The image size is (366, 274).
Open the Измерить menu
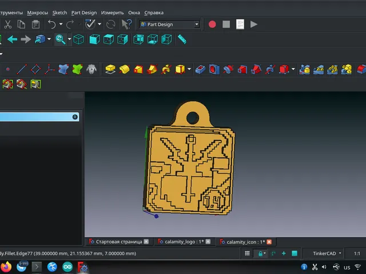pyautogui.click(x=112, y=13)
